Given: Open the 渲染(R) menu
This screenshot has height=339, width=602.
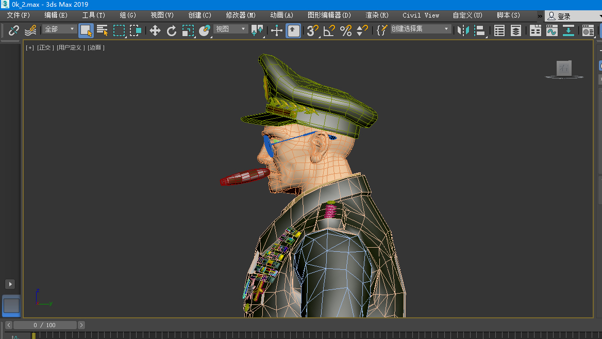Looking at the screenshot, I should [x=377, y=15].
